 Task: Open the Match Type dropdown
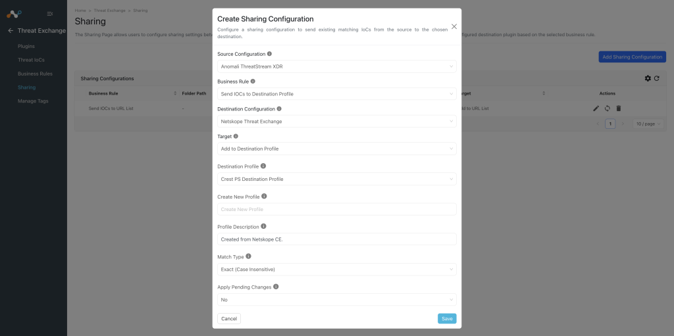pyautogui.click(x=336, y=270)
